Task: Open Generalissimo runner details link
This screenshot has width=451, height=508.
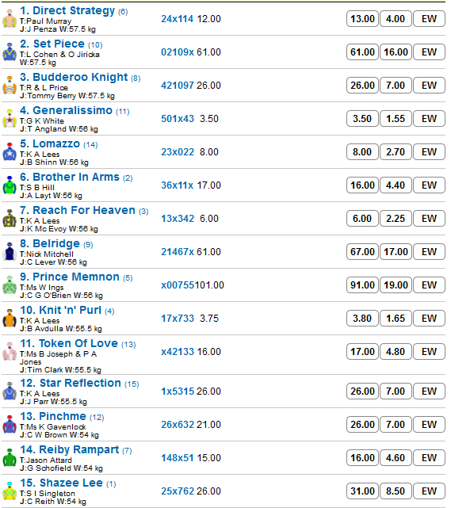Action: pyautogui.click(x=66, y=110)
